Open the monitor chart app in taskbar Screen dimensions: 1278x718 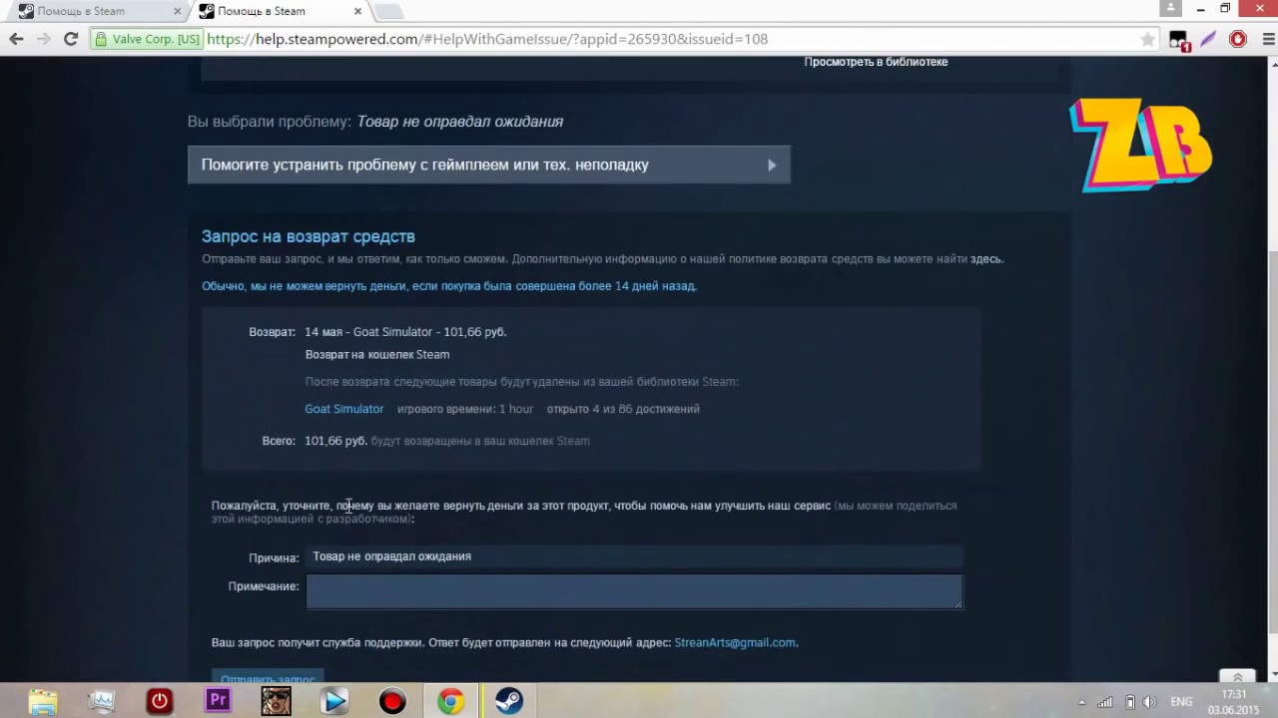[x=101, y=701]
